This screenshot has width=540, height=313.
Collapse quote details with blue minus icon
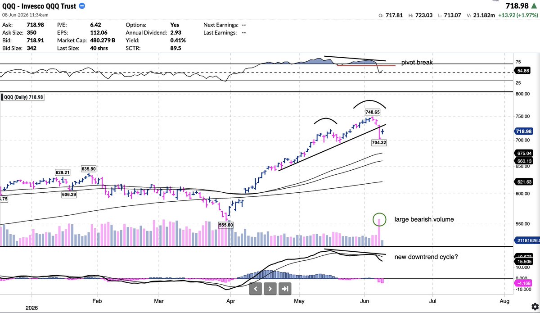click(81, 6)
